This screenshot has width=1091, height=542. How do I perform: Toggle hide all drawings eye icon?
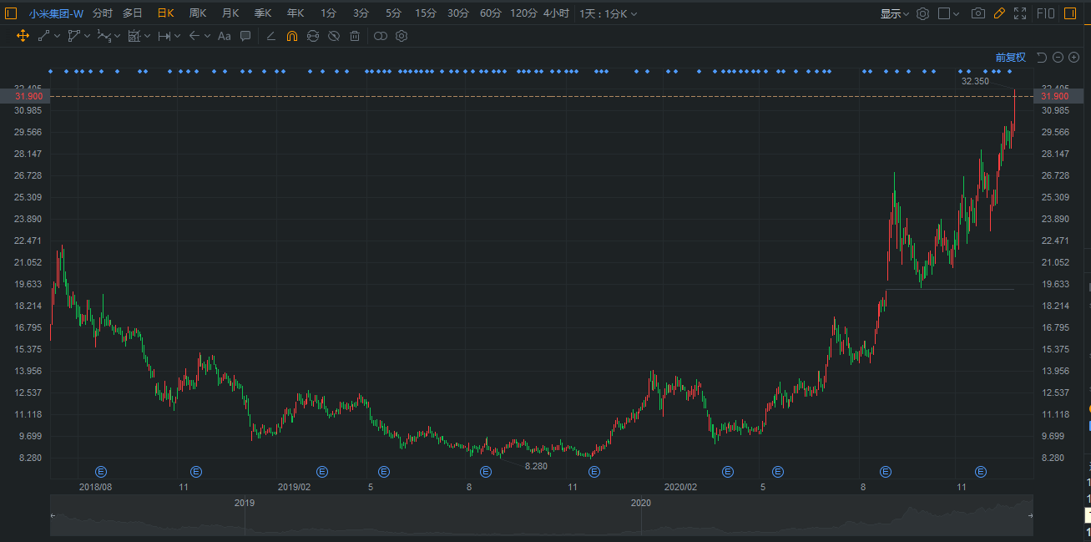coord(333,36)
